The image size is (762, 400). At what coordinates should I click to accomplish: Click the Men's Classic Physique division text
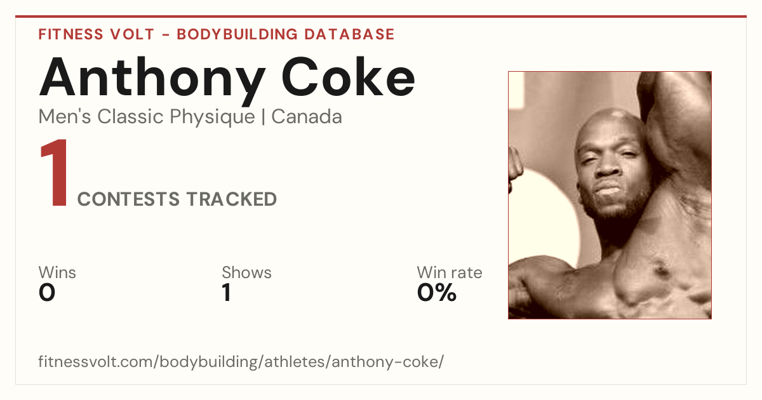coord(147,117)
